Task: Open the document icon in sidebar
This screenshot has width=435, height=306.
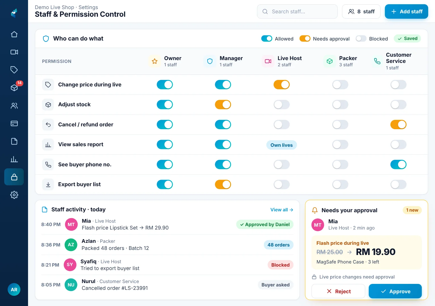Action: coord(14,141)
